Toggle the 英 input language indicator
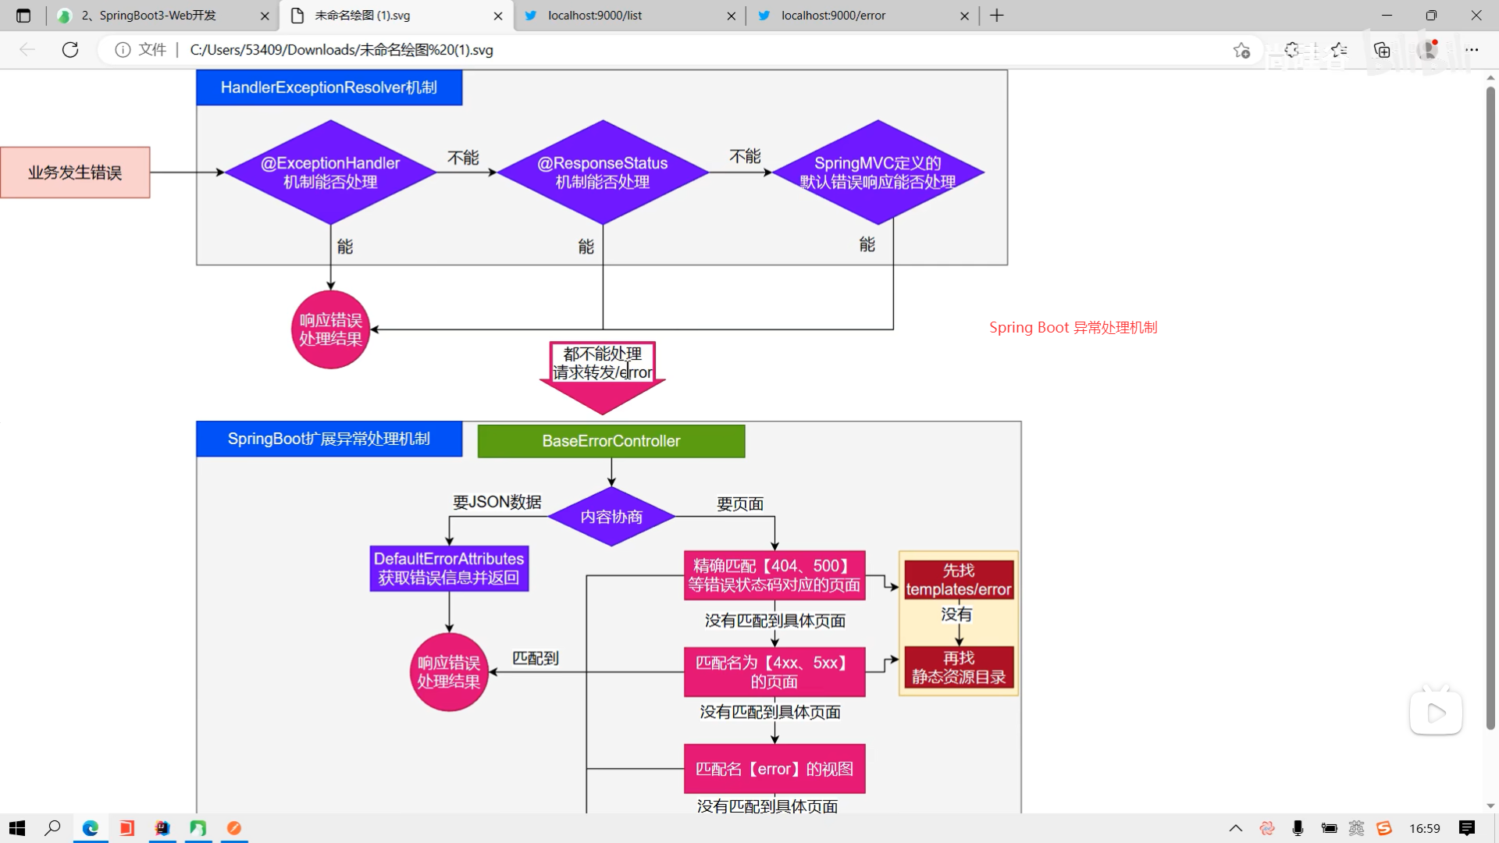This screenshot has width=1499, height=843. [x=1356, y=828]
